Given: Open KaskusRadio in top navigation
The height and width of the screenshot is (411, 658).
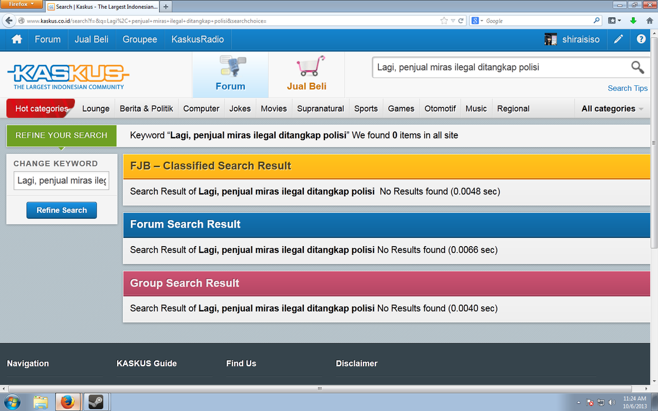Looking at the screenshot, I should [x=198, y=40].
